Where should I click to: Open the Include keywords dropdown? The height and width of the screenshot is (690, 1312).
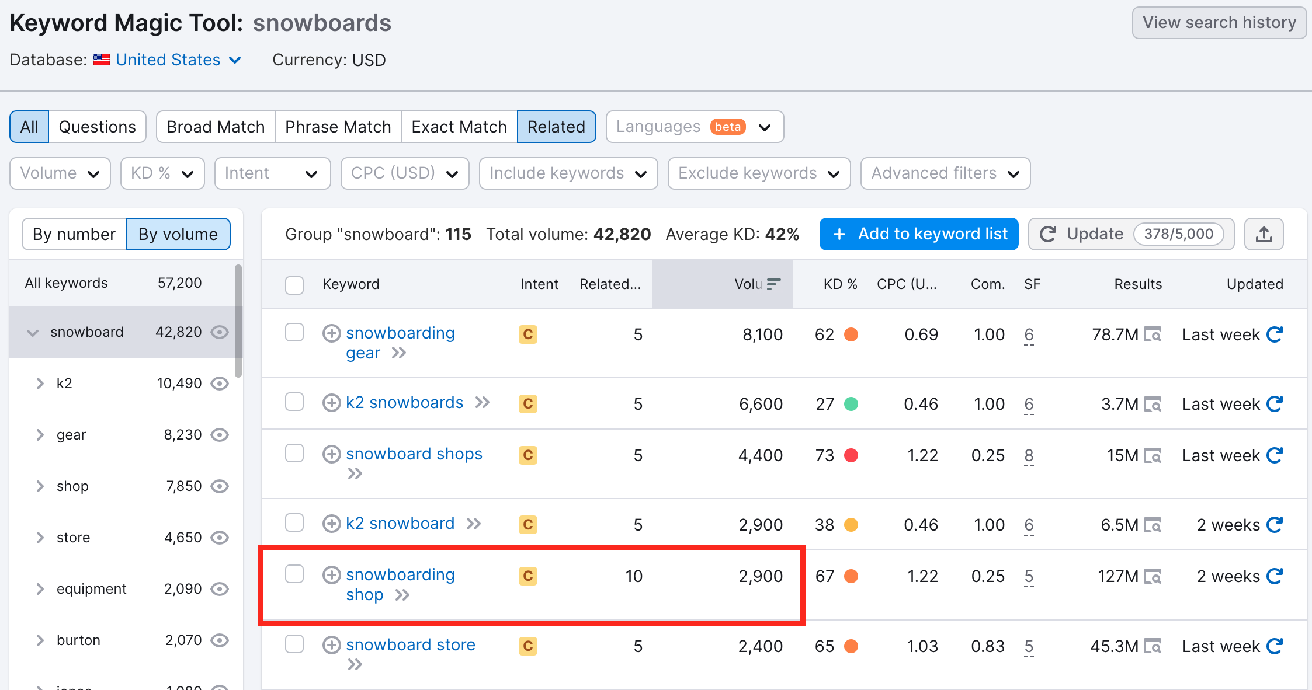568,173
